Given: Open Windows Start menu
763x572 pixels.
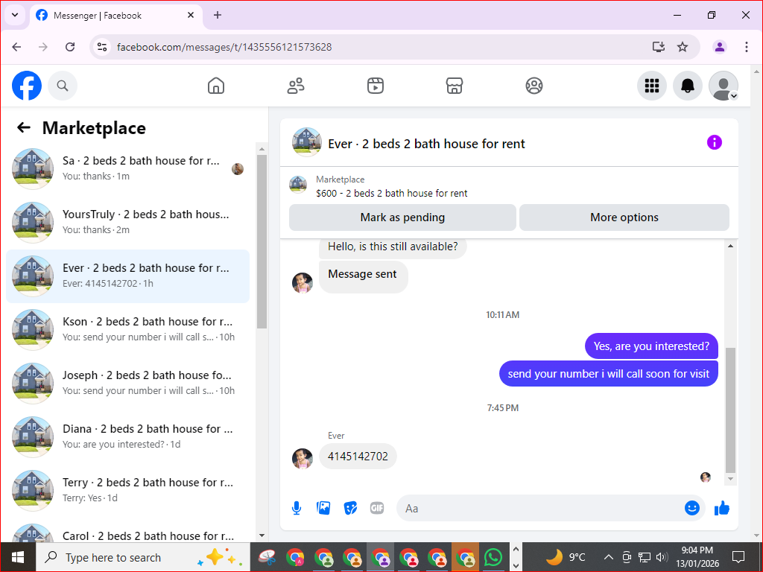Looking at the screenshot, I should tap(18, 557).
